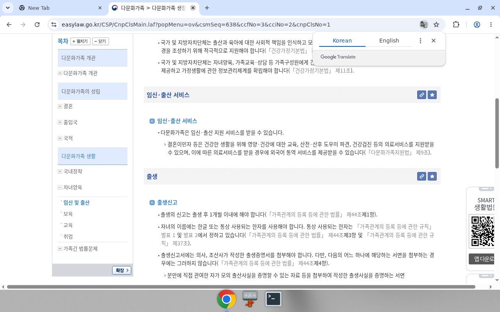Expand the 국적 tree item
Viewport: 500px width, 312px height.
(x=60, y=138)
